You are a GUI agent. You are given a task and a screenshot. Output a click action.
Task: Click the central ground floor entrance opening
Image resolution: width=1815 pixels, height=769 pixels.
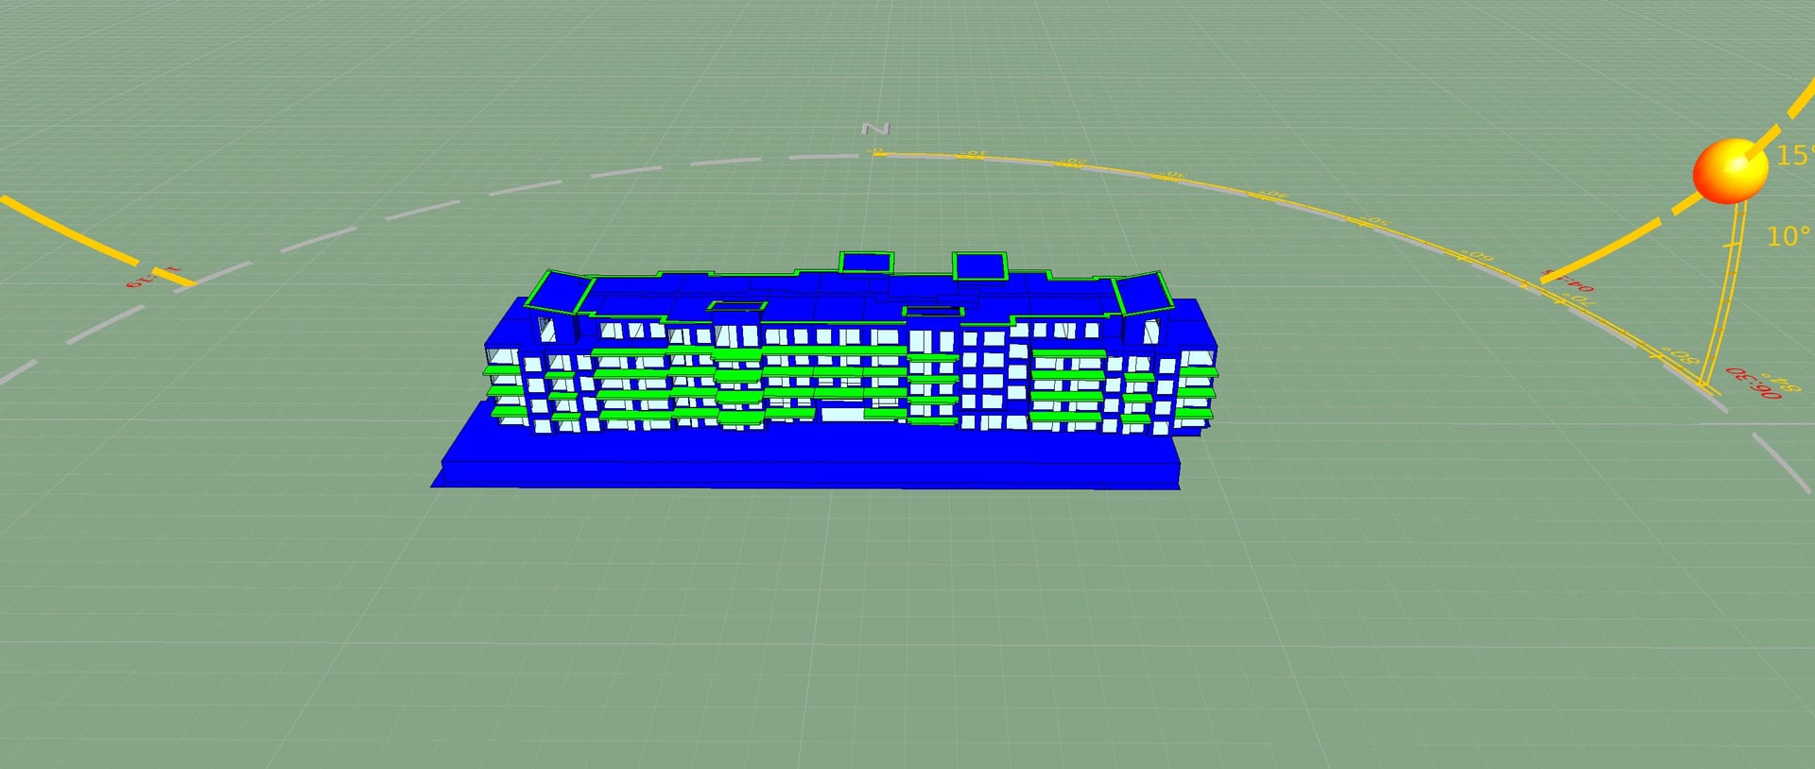pos(841,413)
